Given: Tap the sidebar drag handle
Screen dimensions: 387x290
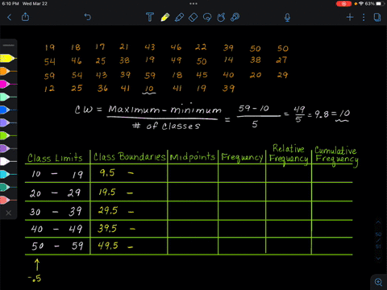Looking at the screenshot, I should pyautogui.click(x=9, y=45).
